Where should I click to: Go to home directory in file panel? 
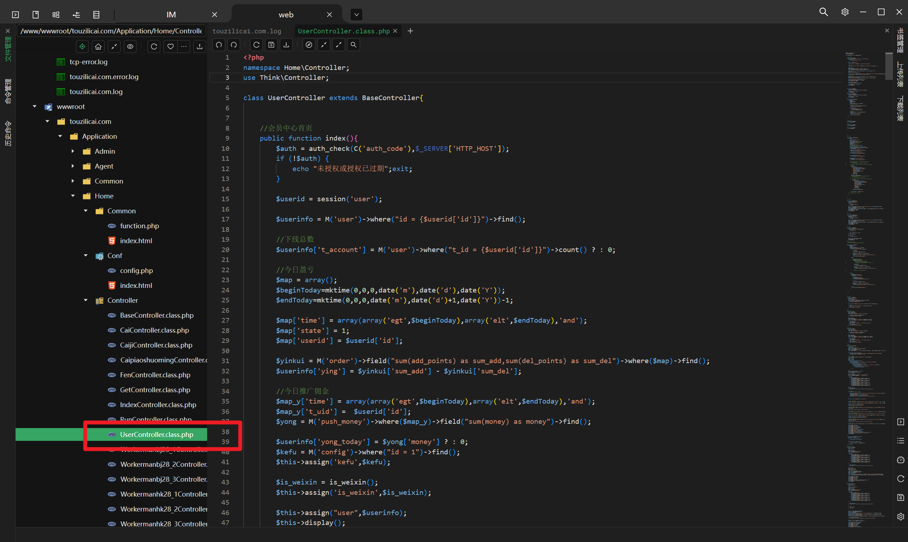click(x=98, y=46)
